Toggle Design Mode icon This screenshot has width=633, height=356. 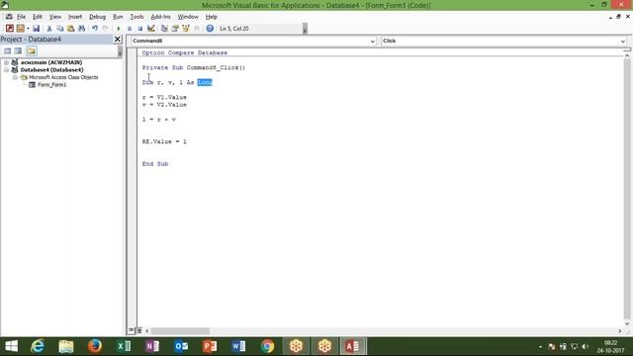click(x=151, y=29)
